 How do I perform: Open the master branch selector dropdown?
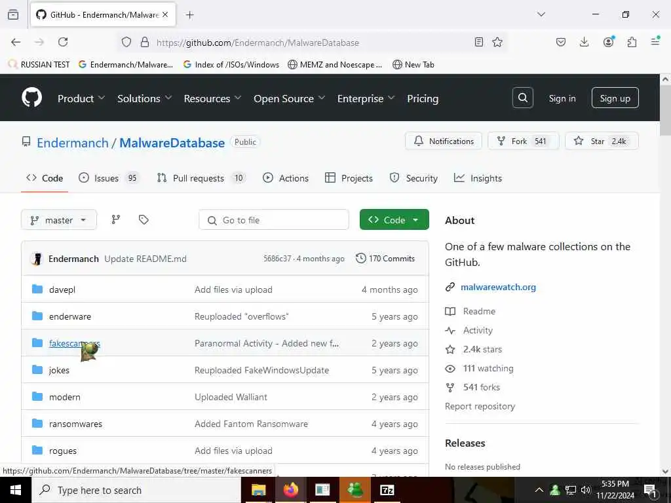(59, 220)
